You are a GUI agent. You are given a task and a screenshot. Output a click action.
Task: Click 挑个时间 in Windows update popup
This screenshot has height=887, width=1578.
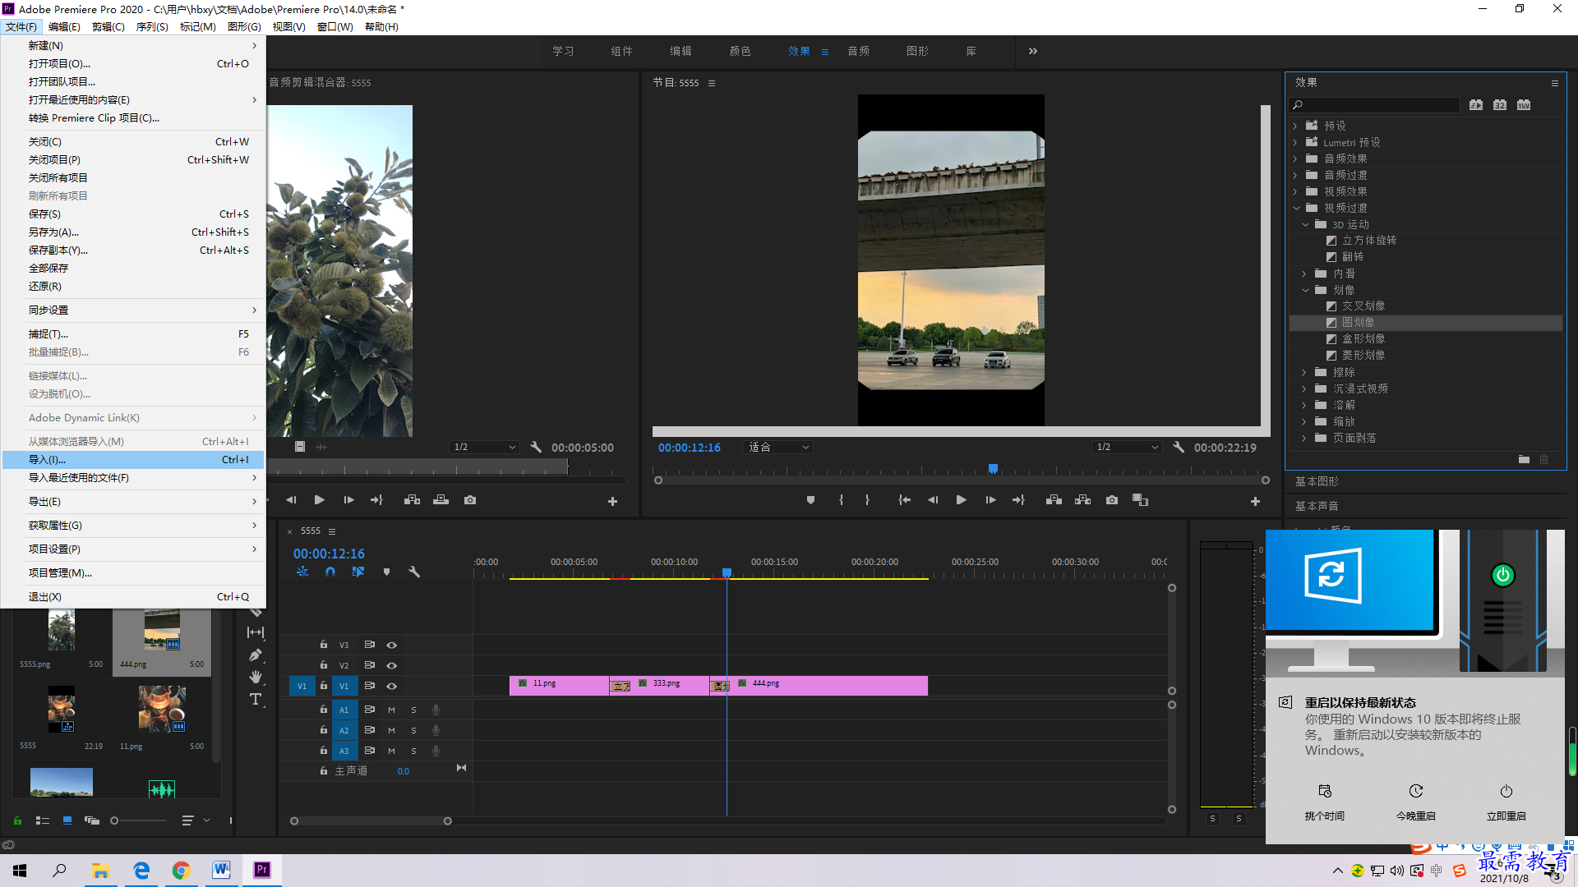[x=1325, y=802]
